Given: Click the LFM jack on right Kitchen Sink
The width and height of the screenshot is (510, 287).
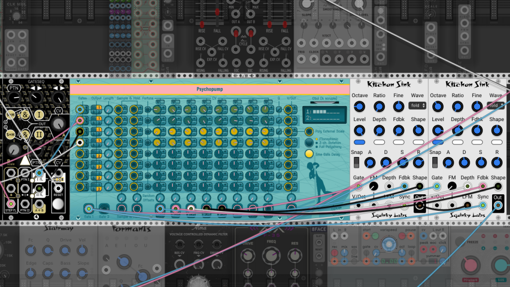Looking at the screenshot, I should click(x=467, y=205).
